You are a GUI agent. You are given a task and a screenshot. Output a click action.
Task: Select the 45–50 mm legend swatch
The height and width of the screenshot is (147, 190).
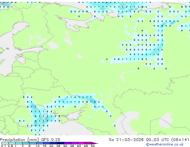point(88,143)
